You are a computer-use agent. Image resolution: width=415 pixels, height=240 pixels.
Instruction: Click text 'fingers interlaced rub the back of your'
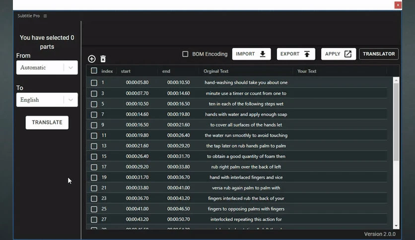click(x=246, y=198)
